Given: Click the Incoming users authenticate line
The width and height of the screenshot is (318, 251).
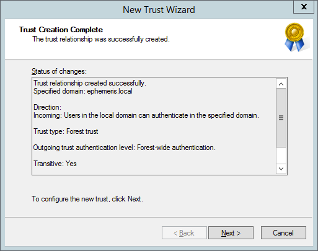Looking at the screenshot, I should coord(146,115).
